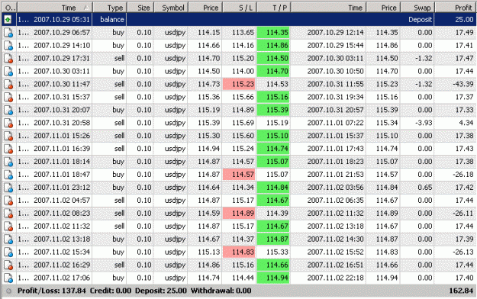477x299 pixels.
Task: Click order icon for 2007.11.02 16:29 sell
Action: pyautogui.click(x=8, y=265)
